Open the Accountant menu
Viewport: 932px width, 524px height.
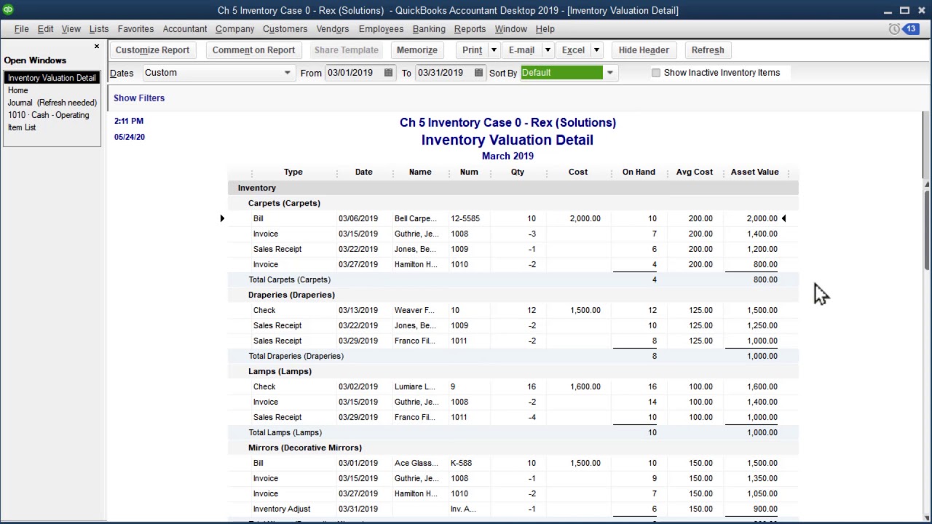pyautogui.click(x=185, y=29)
